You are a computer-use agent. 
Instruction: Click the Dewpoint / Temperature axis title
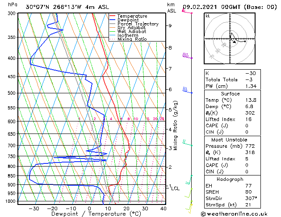click(96, 214)
